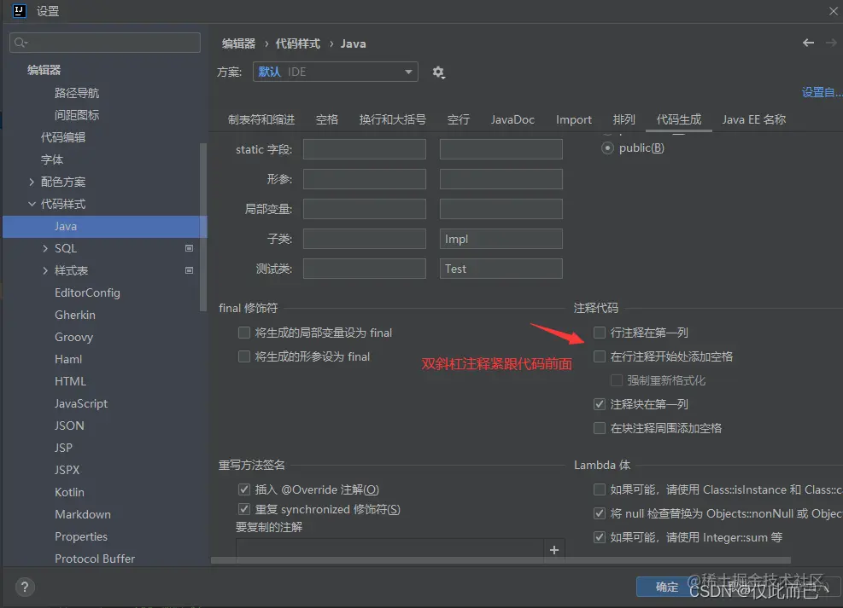
Task: Enable Class::isInstance lambda option
Action: tap(599, 489)
